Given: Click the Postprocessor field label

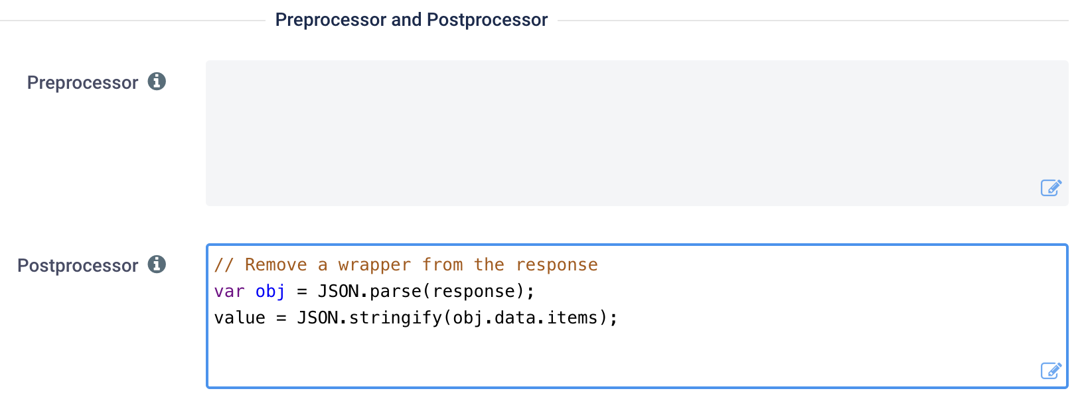Looking at the screenshot, I should [78, 265].
